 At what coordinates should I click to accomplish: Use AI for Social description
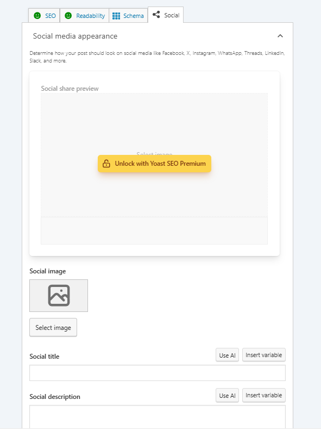227,395
